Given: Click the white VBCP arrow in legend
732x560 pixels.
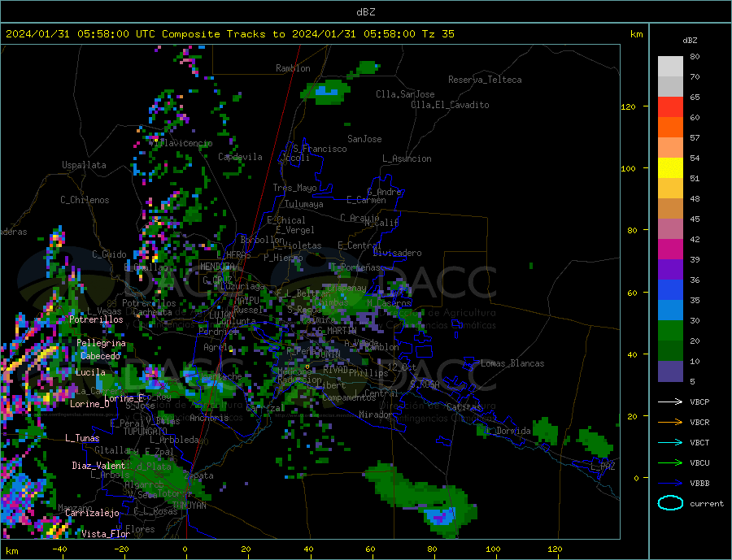Looking at the screenshot, I should [x=670, y=402].
